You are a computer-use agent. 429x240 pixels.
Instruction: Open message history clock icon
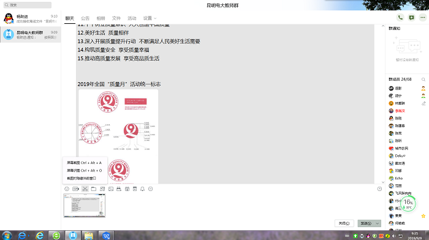coord(379,189)
